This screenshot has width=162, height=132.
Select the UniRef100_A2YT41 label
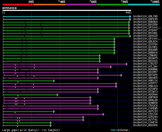pyautogui.click(x=145, y=120)
